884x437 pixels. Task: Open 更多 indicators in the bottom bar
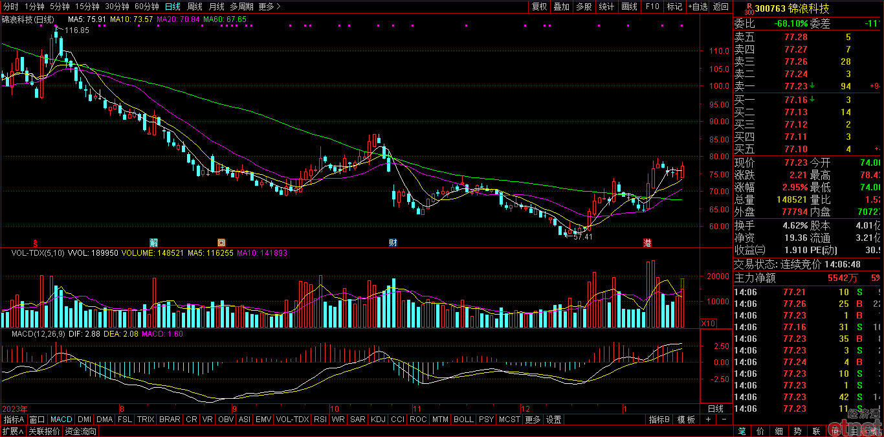tap(533, 420)
